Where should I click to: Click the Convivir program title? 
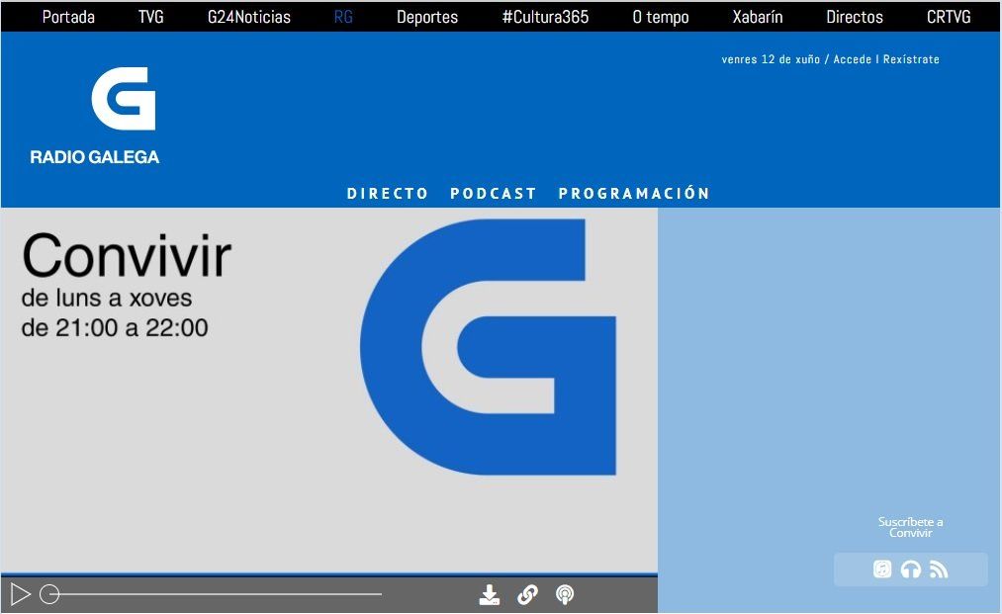(x=127, y=255)
